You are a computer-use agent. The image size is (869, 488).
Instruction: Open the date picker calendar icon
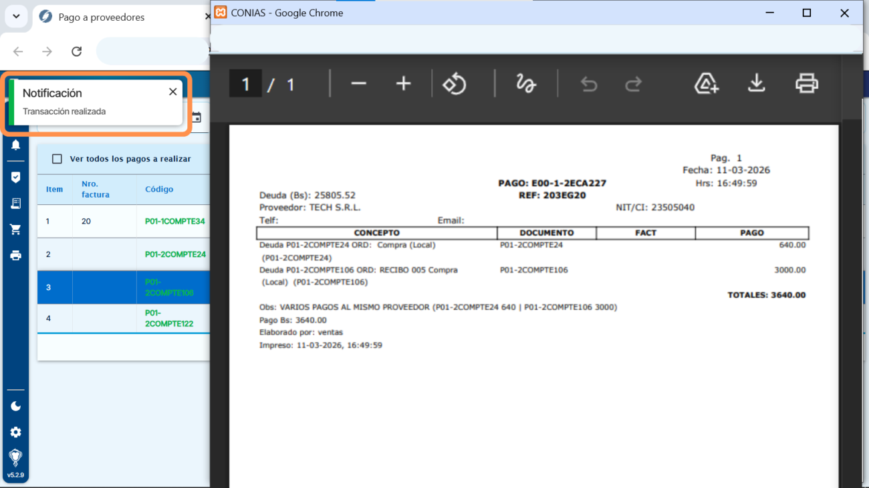[x=197, y=117]
